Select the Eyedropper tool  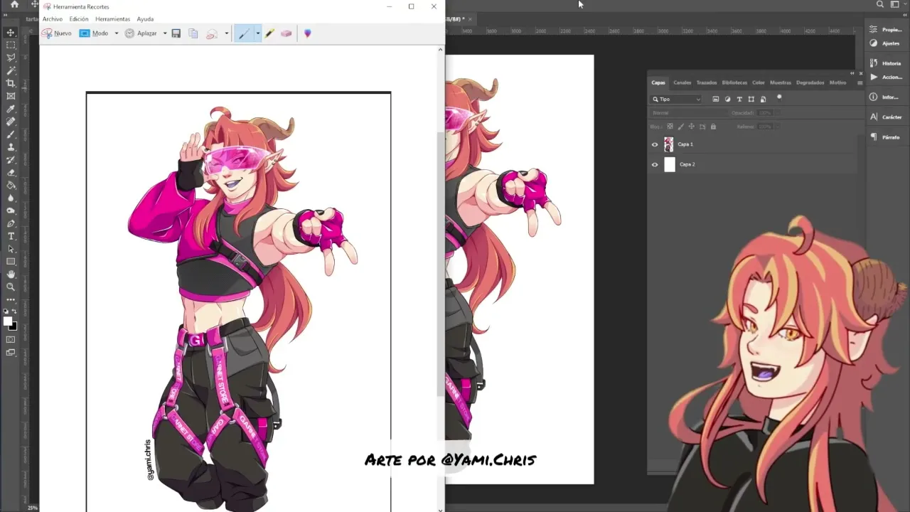(11, 109)
